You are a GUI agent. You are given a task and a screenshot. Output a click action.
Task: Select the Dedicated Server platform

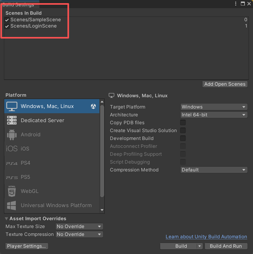52,120
